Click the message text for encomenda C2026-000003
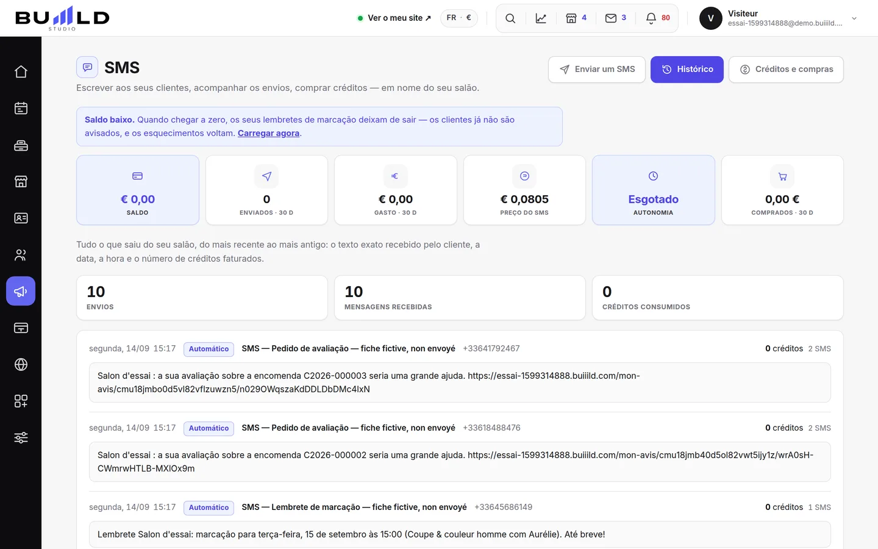Screen dimensions: 878x549 [460, 382]
